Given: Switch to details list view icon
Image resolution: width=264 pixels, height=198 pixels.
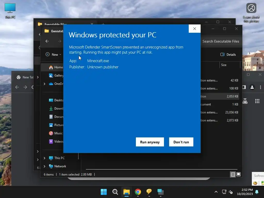Looking at the screenshot, I should 233,175.
